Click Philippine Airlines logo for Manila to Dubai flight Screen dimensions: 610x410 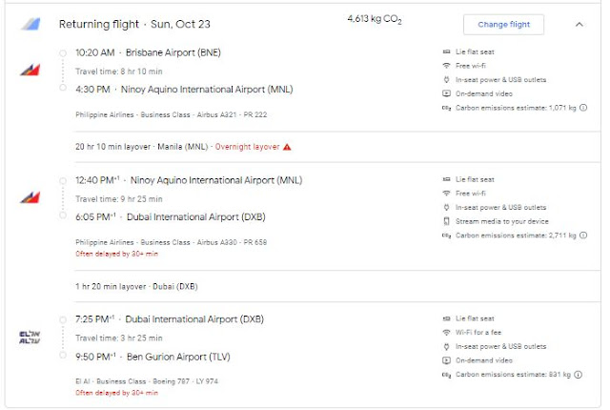tap(30, 197)
